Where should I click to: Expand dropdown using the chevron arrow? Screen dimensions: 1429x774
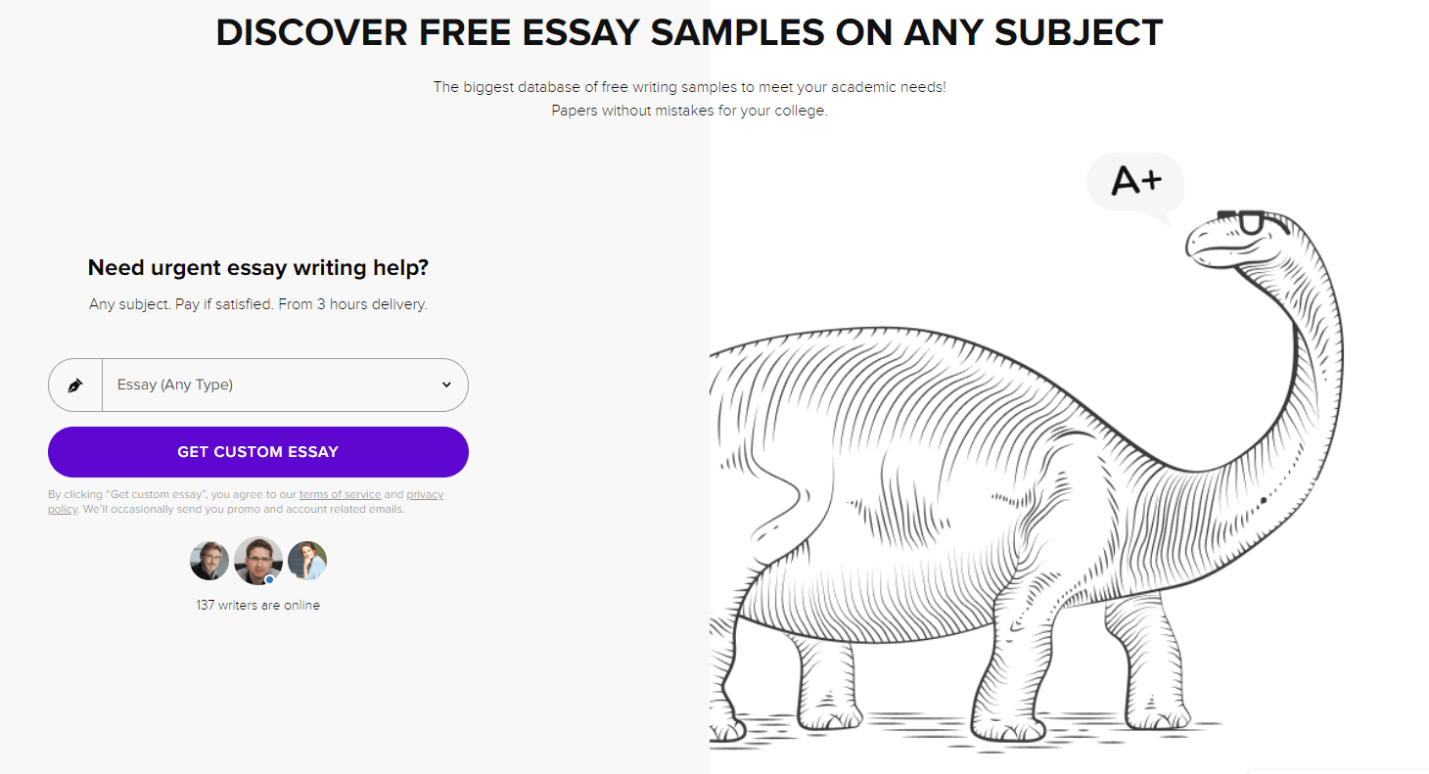tap(446, 385)
